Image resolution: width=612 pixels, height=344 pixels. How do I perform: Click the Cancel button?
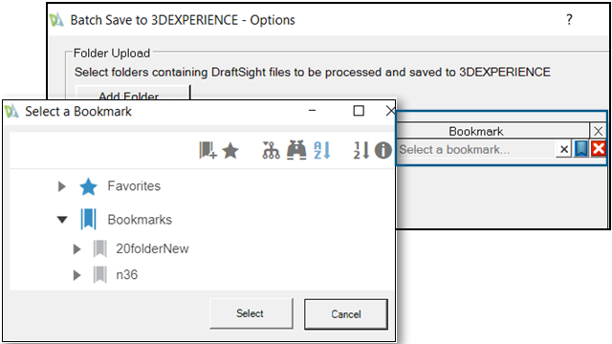pos(346,314)
